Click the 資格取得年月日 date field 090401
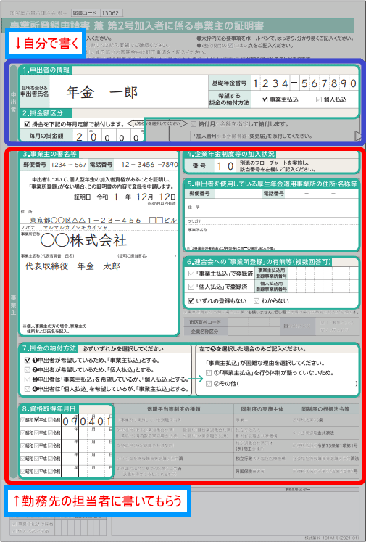 coord(87,421)
